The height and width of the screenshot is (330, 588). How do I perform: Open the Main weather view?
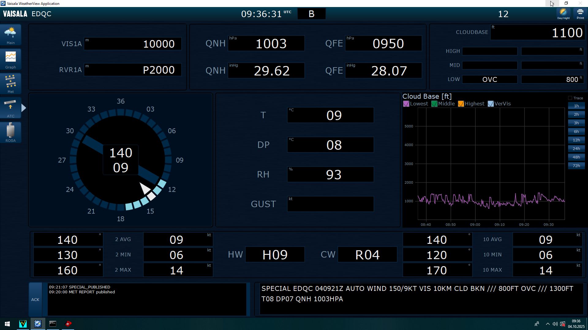10,35
